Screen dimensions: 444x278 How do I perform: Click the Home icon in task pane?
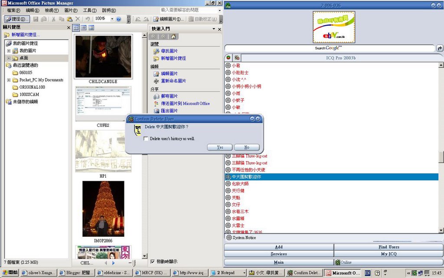tap(173, 36)
